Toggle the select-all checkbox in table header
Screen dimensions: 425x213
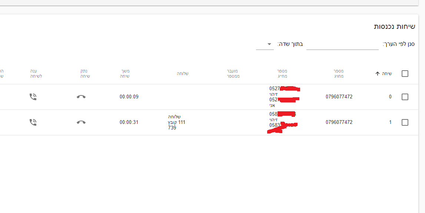coord(405,74)
